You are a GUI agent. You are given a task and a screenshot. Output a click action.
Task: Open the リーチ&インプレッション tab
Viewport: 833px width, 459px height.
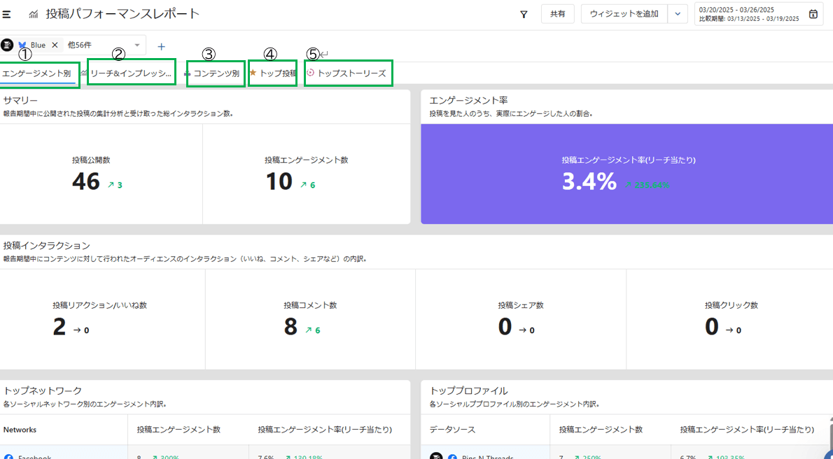click(130, 73)
